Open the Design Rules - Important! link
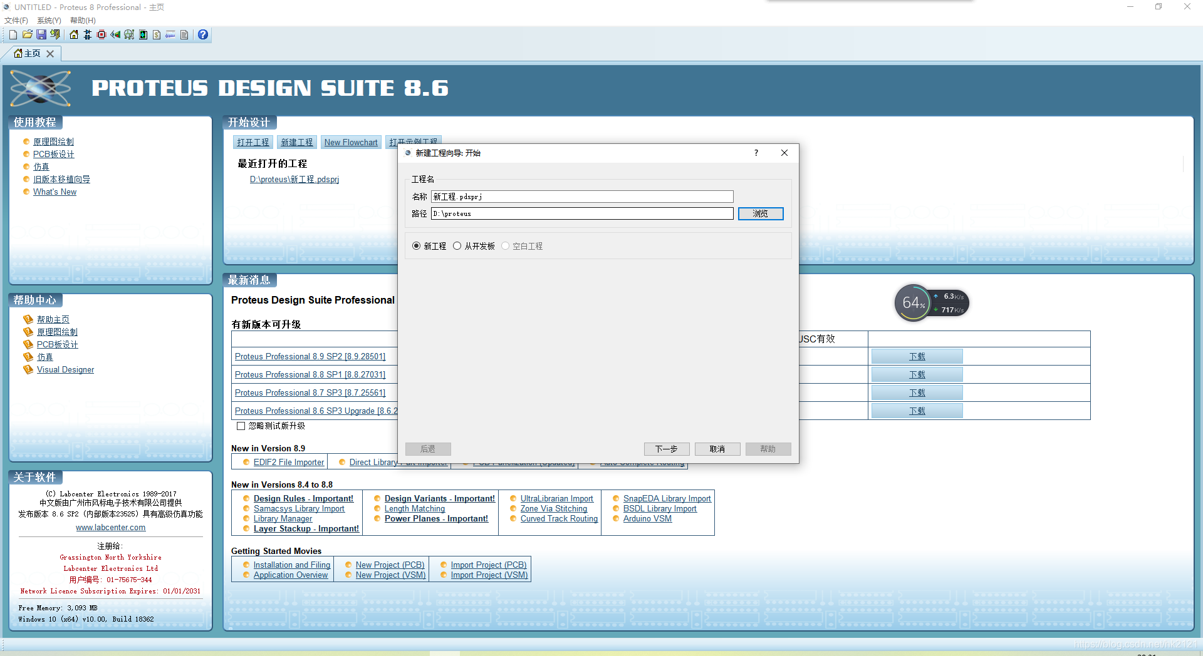 303,499
